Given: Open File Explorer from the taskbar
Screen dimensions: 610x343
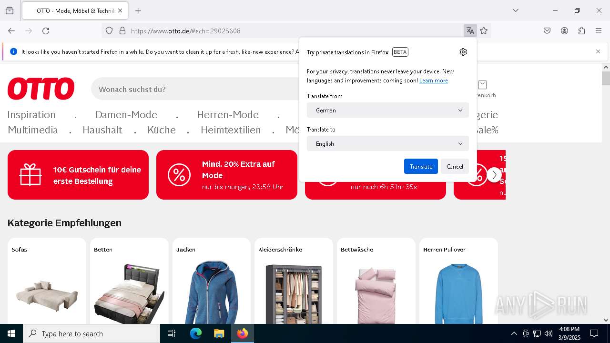Looking at the screenshot, I should pos(219,333).
